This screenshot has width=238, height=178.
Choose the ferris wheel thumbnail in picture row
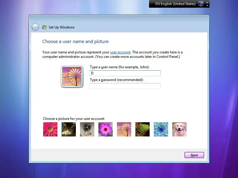click(x=124, y=129)
